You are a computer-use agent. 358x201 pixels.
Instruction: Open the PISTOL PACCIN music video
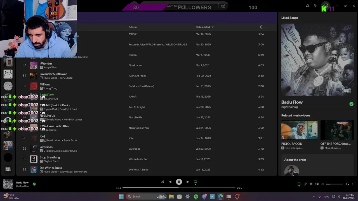point(299,130)
